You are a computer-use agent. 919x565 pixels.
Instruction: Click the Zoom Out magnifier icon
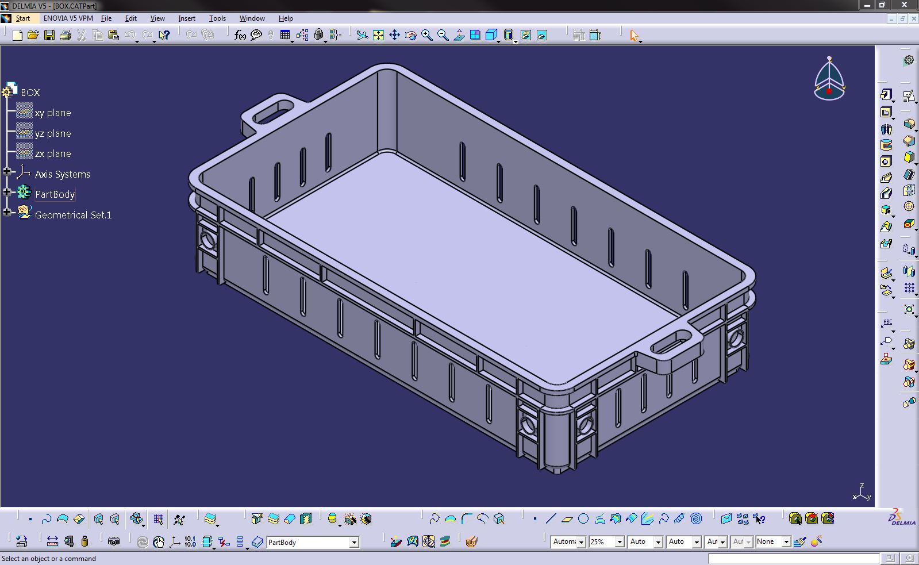(x=443, y=35)
